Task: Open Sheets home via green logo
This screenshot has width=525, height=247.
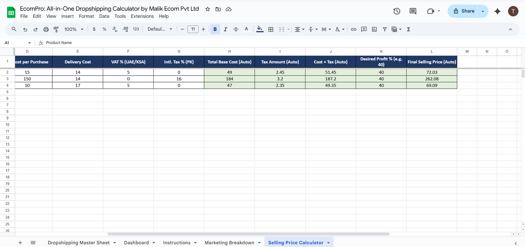Action: pyautogui.click(x=11, y=12)
